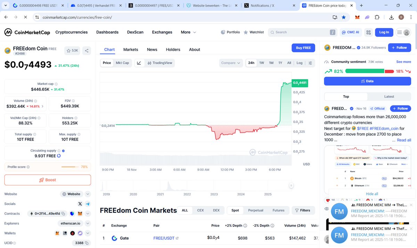417x248 pixels.
Task: Open the share icon near 53K
Action: click(x=86, y=50)
